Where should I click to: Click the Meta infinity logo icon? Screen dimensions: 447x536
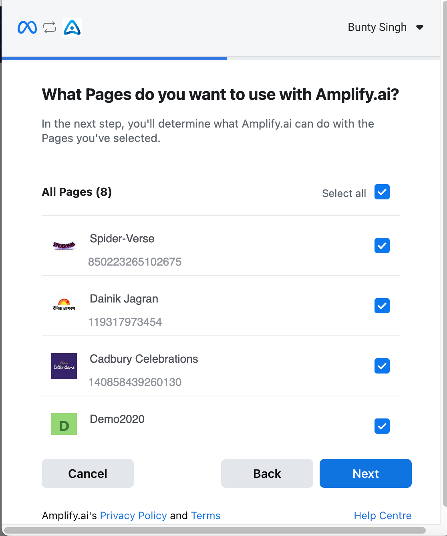27,27
